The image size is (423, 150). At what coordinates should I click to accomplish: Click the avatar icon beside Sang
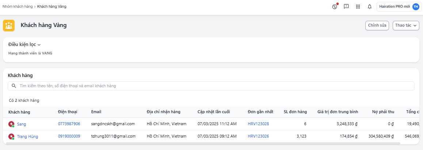coord(11,124)
